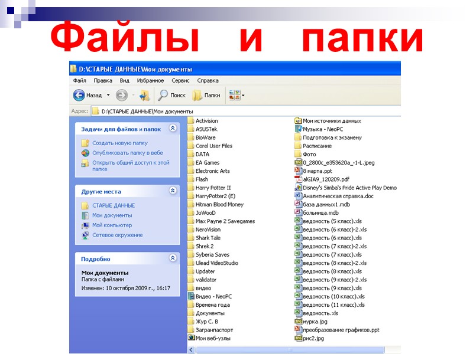The image size is (473, 354).
Task: Click the Мой компьютер sidebar icon
Action: (x=87, y=225)
